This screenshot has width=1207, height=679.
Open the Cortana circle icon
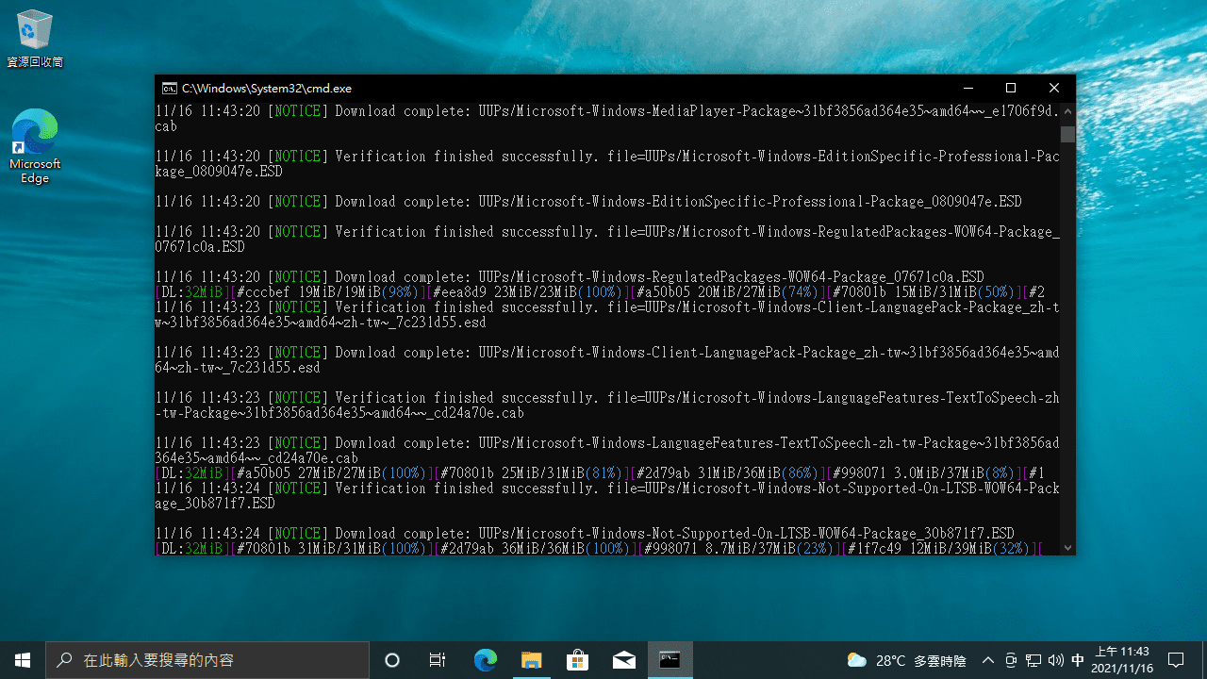pyautogui.click(x=393, y=660)
